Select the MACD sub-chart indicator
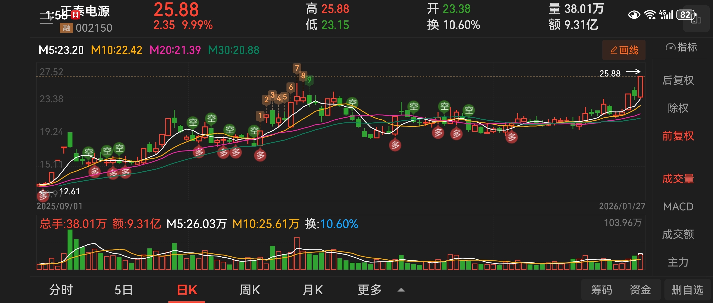 click(x=678, y=207)
